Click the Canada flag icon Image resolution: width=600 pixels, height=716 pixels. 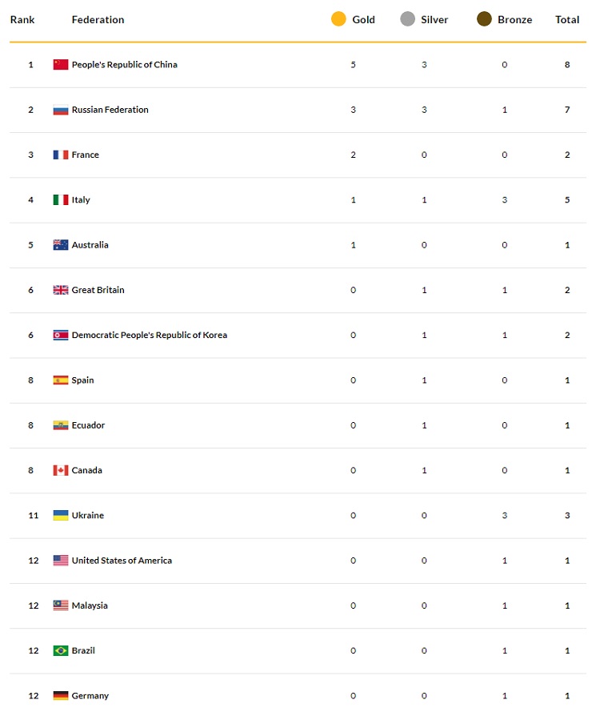tap(61, 470)
